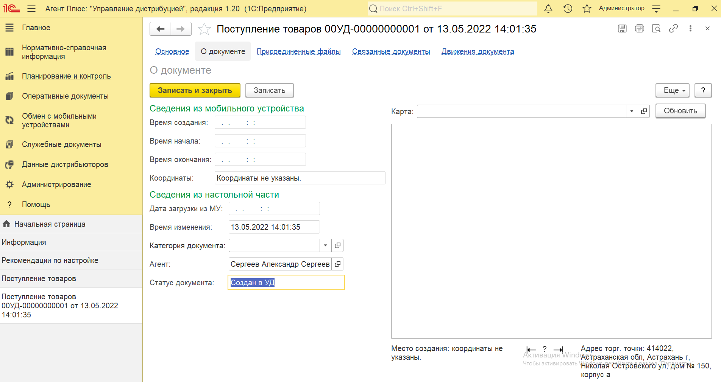Click the 1C logo icon
This screenshot has height=382, width=721.
click(11, 8)
